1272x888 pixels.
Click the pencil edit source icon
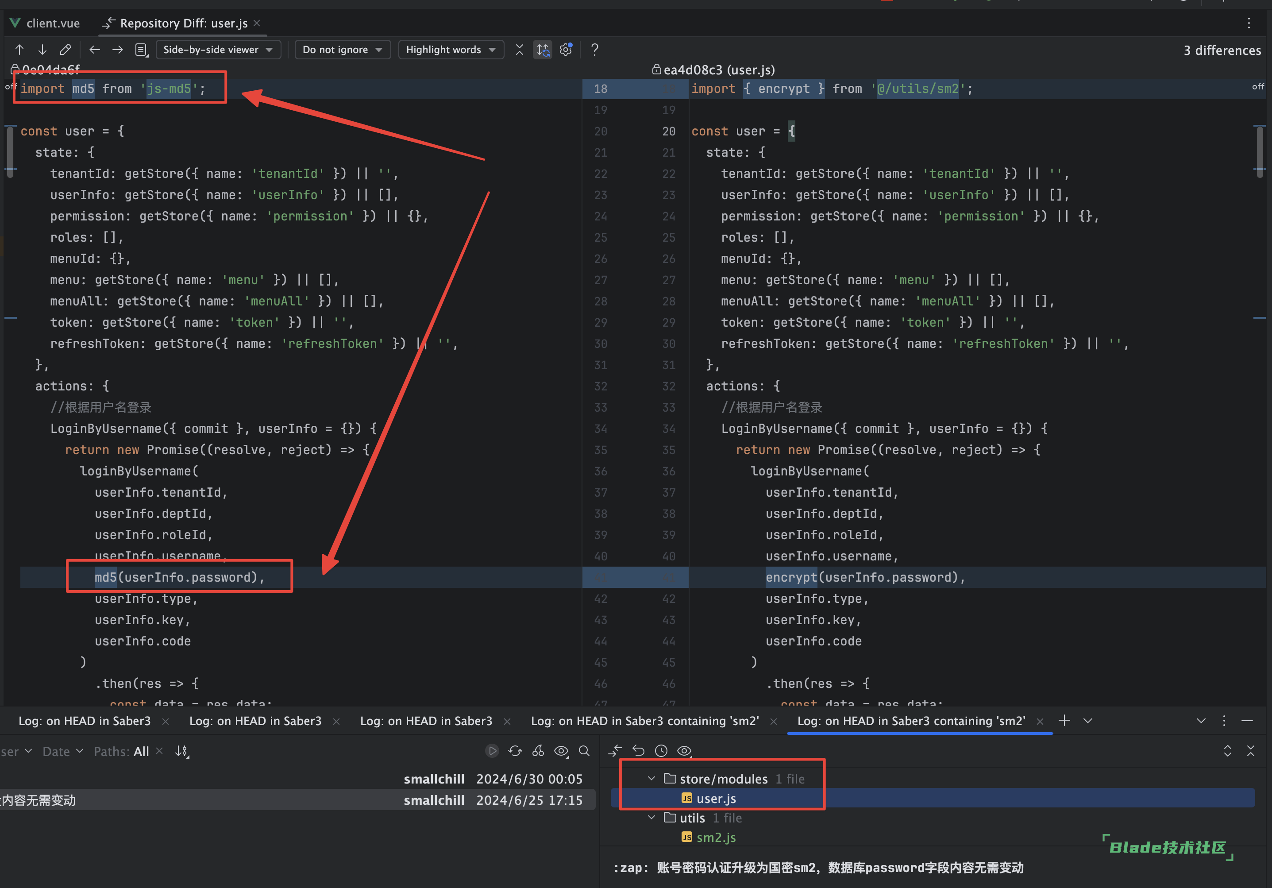point(66,50)
